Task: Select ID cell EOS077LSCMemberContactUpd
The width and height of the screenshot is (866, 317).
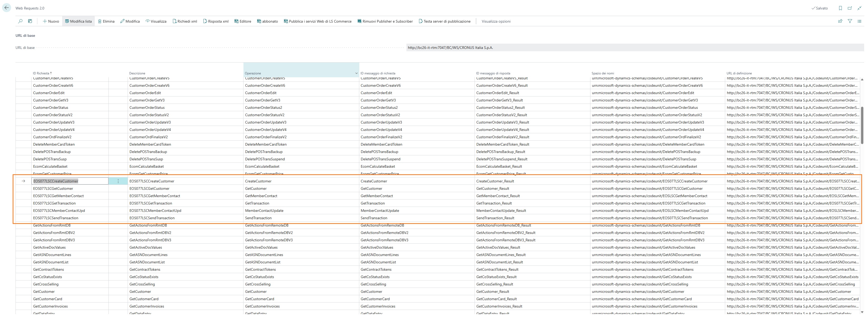Action: (x=70, y=211)
